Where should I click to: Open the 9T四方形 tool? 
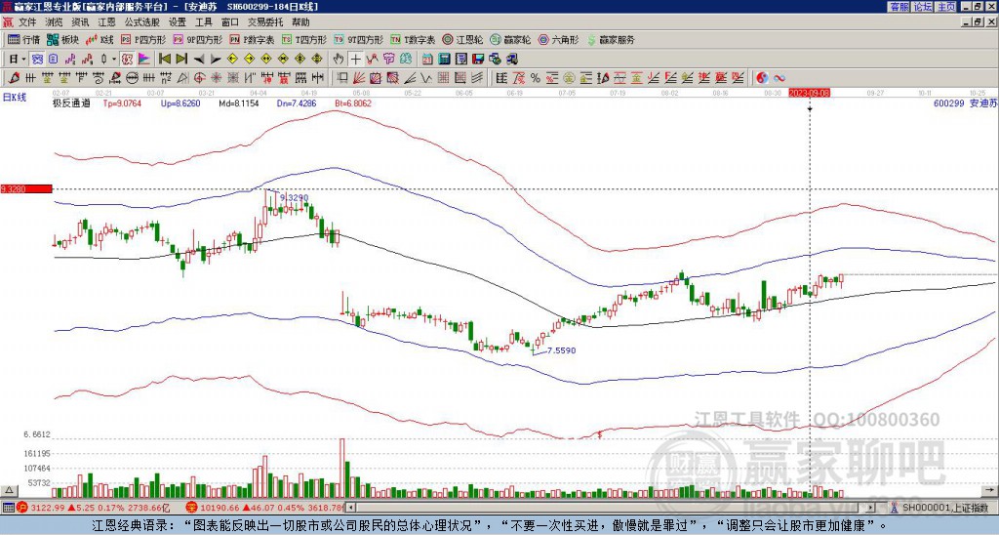[x=359, y=39]
